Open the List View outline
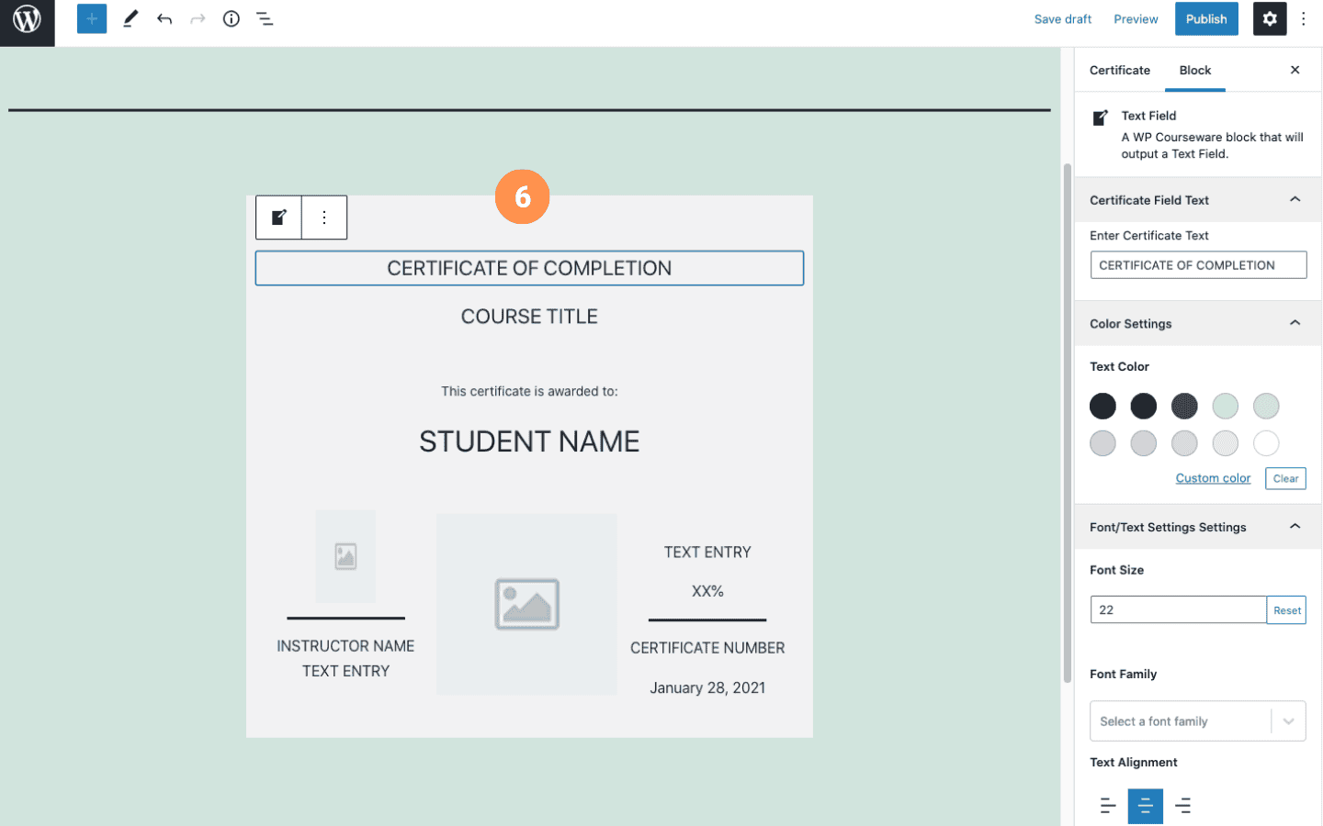Image resolution: width=1323 pixels, height=826 pixels. coord(265,19)
